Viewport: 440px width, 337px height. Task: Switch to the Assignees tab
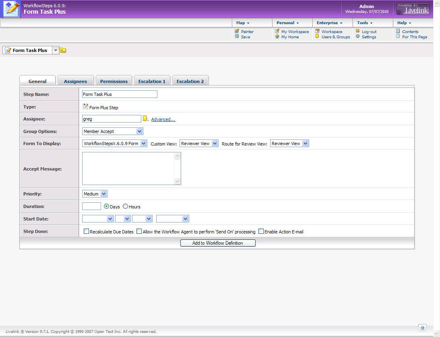(75, 81)
